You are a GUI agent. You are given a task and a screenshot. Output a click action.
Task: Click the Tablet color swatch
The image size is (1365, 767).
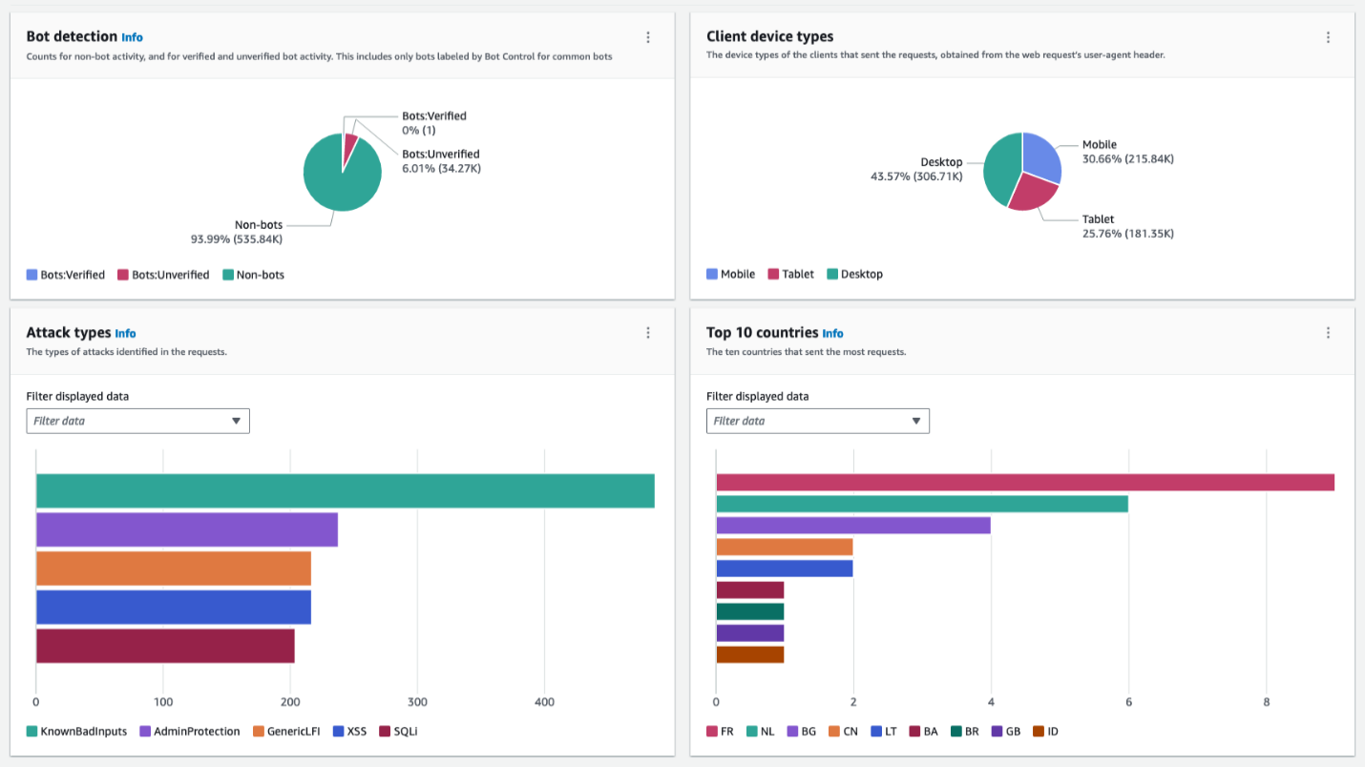(x=775, y=274)
